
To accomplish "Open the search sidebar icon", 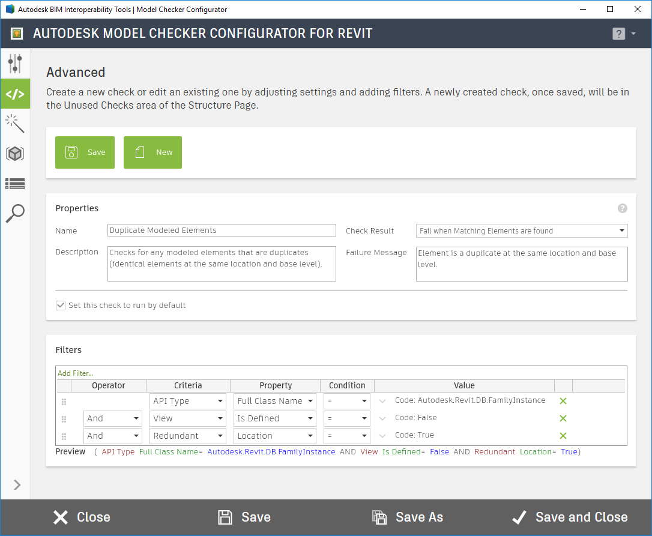I will pos(15,213).
